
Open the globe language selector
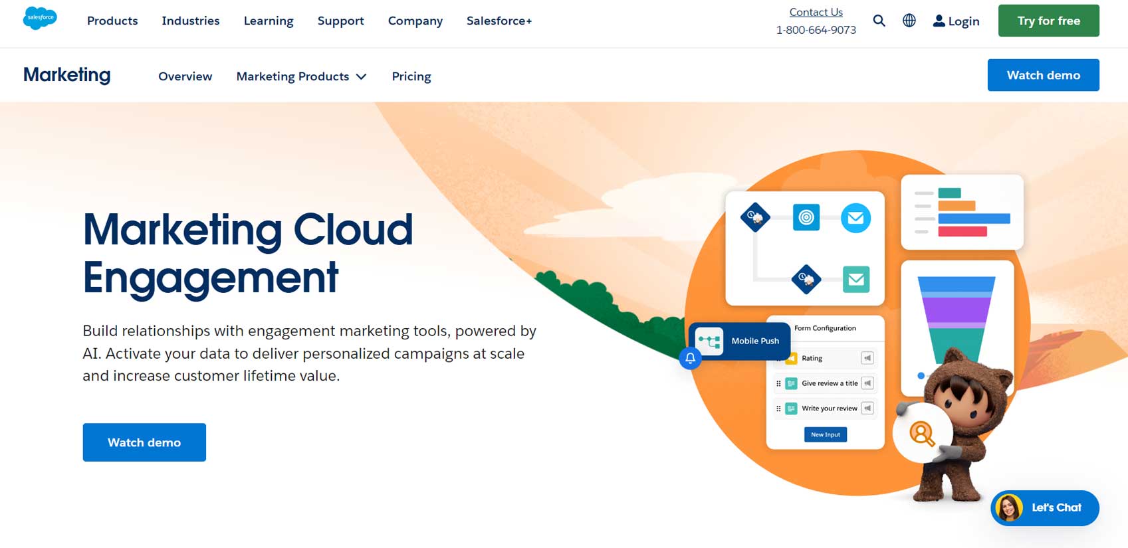pos(909,21)
